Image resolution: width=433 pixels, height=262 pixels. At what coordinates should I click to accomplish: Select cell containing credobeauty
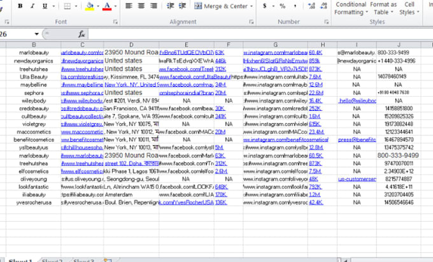point(34,108)
